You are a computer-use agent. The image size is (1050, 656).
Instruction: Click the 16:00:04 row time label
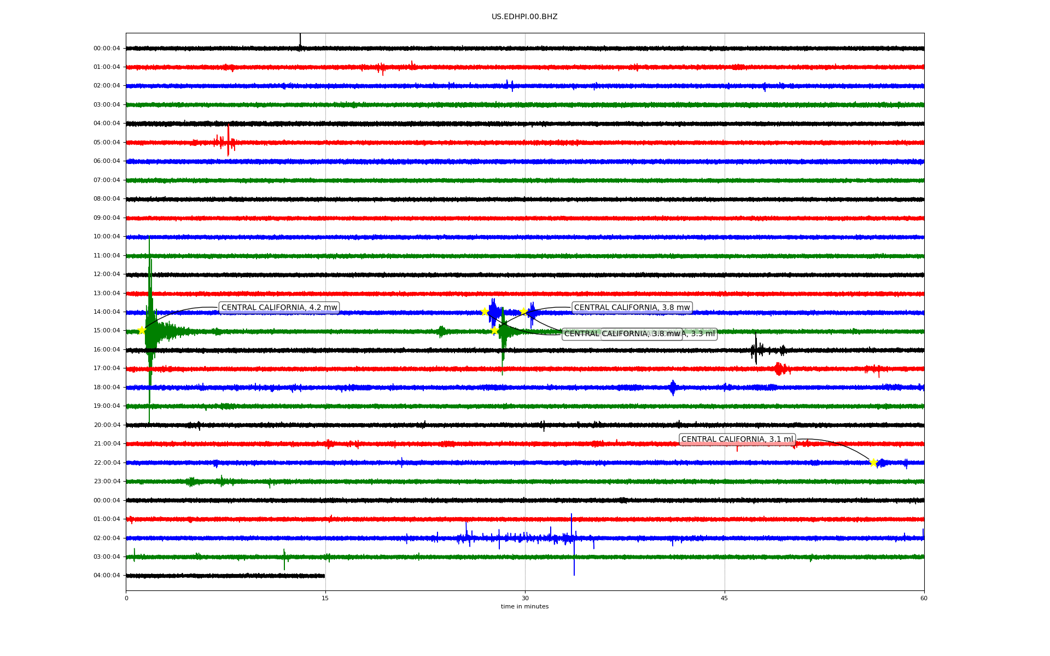coord(107,350)
